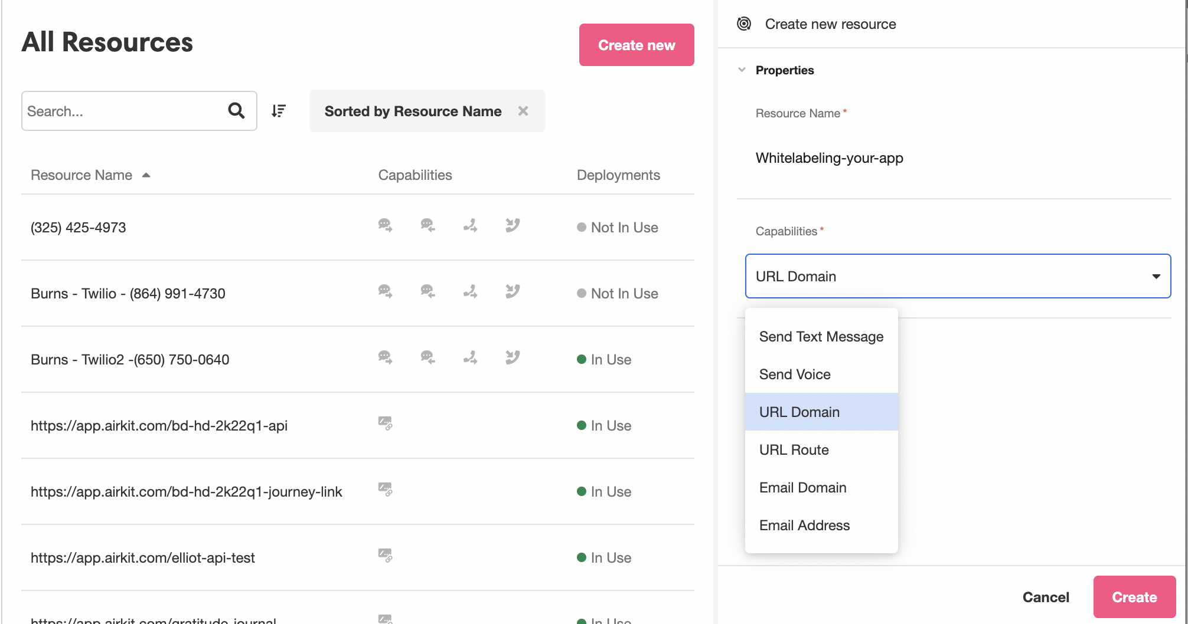
Task: Click first capability icon for (325) 425-4973
Action: pos(385,225)
